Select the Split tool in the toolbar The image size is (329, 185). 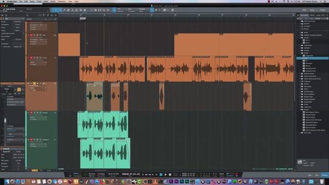[64, 10]
